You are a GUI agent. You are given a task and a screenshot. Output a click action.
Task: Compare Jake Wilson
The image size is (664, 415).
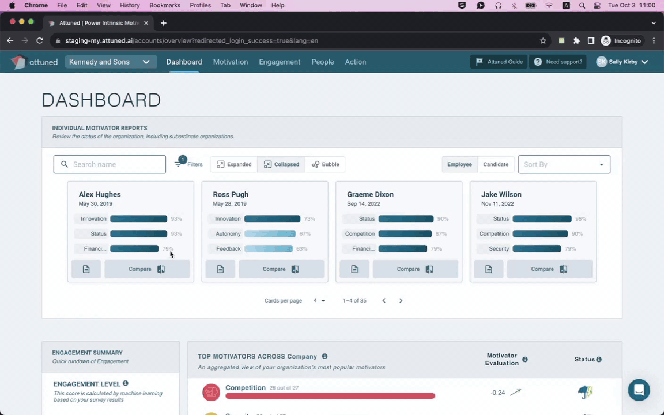550,269
